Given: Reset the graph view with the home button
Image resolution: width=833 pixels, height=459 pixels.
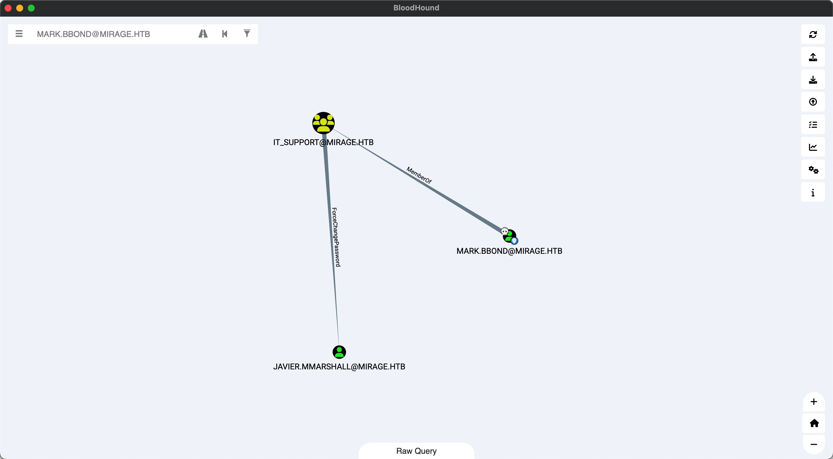Looking at the screenshot, I should [x=814, y=423].
